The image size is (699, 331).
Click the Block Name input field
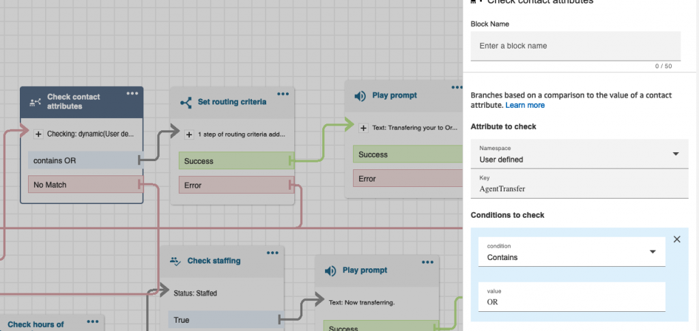pyautogui.click(x=575, y=46)
